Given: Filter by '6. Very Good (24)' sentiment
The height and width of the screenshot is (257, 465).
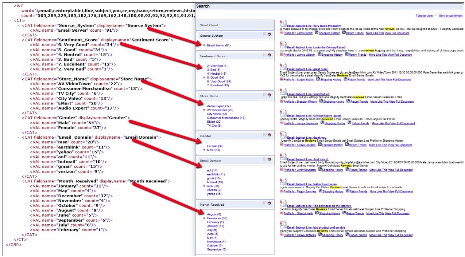Looking at the screenshot, I should (x=219, y=82).
